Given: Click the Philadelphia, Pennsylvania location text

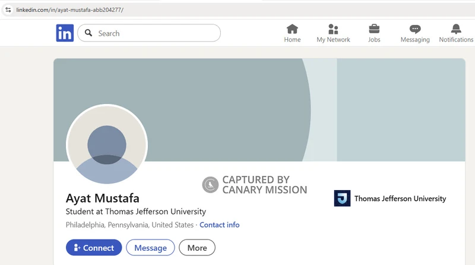Looking at the screenshot, I should pos(129,225).
